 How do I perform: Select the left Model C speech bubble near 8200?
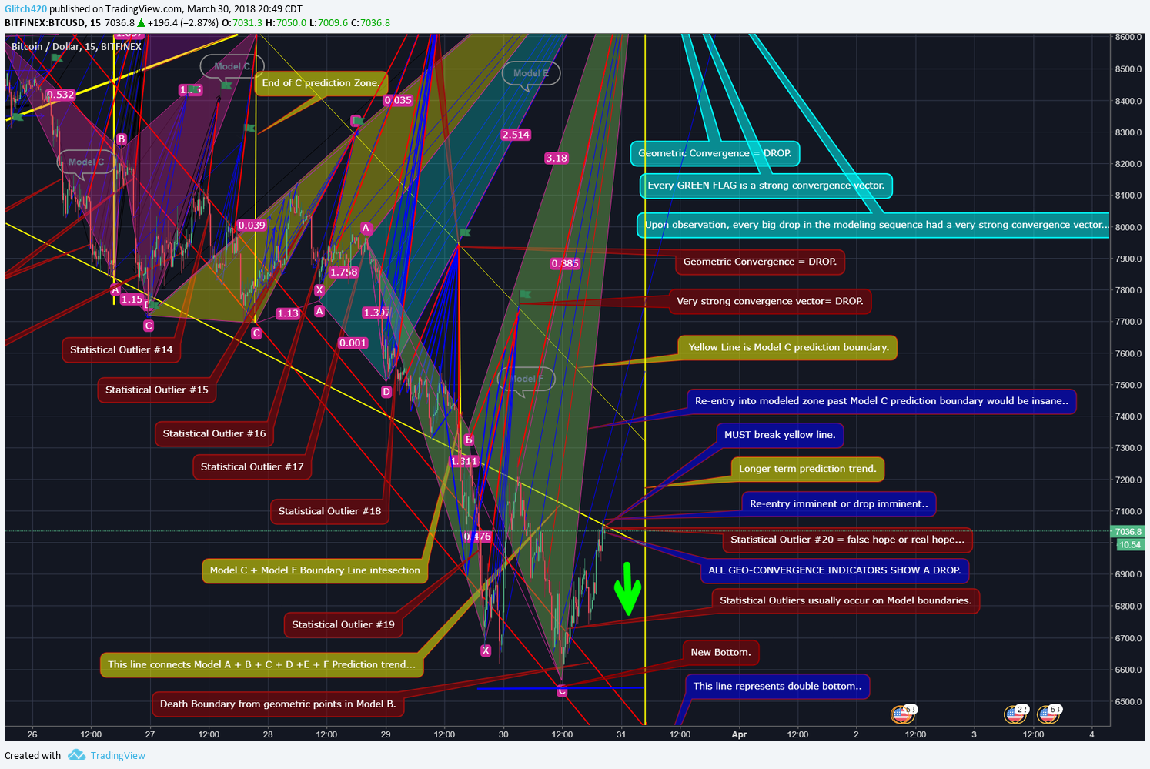(85, 162)
